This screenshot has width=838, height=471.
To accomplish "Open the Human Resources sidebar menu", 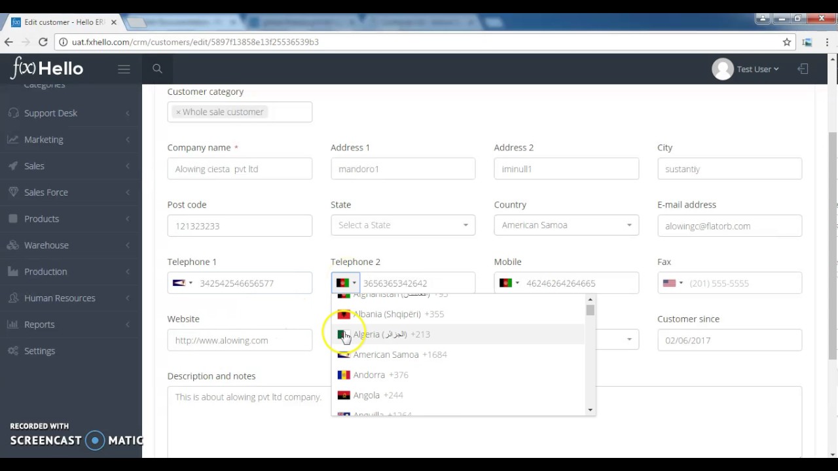I will 71,298.
